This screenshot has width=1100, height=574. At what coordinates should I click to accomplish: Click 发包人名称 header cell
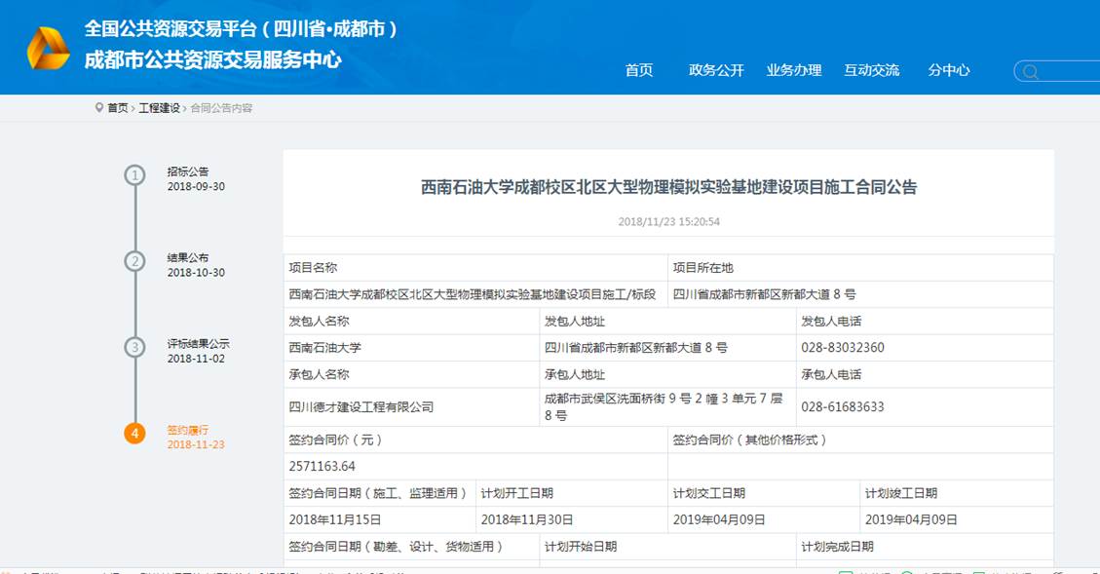[412, 321]
